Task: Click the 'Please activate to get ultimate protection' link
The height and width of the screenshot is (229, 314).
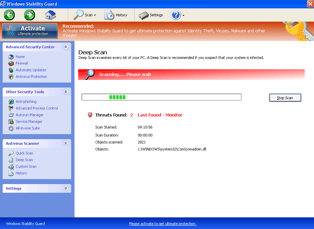Action: point(163,224)
